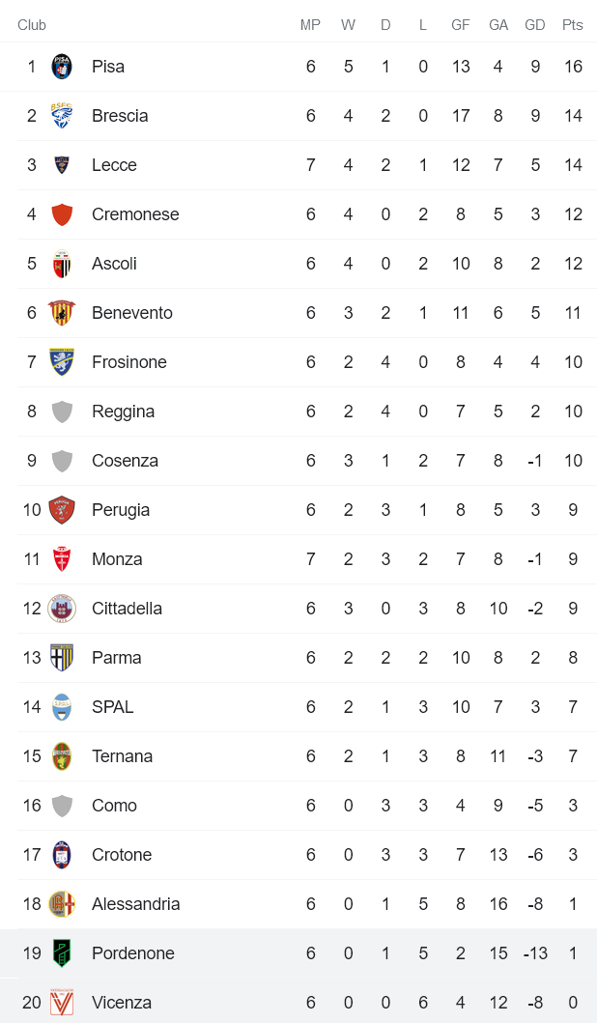Open the SPAL club link
597x1023 pixels.
click(112, 707)
